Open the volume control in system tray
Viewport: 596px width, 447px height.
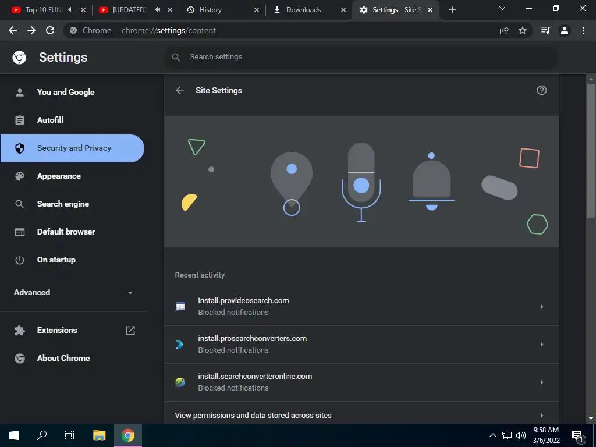521,435
